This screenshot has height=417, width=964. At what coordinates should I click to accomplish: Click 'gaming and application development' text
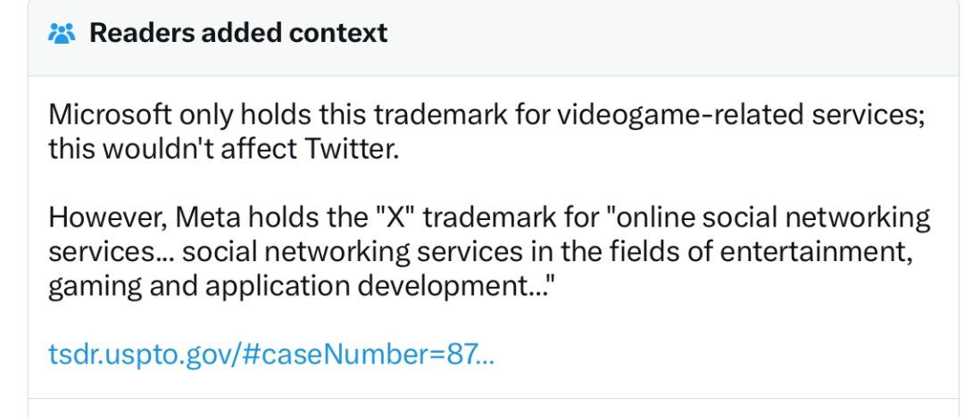289,288
